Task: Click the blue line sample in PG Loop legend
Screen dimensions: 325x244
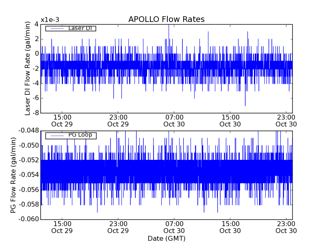Action: click(57, 136)
